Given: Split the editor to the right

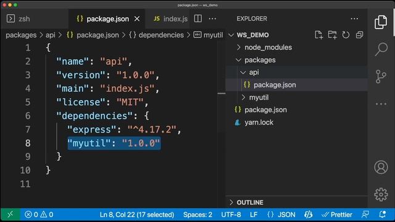Looking at the screenshot, I should [197, 18].
